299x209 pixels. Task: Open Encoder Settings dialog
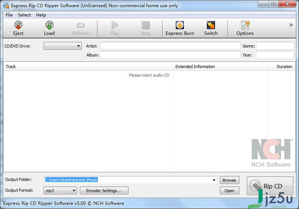pyautogui.click(x=104, y=191)
